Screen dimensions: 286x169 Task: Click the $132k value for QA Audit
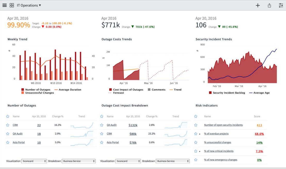(133, 125)
